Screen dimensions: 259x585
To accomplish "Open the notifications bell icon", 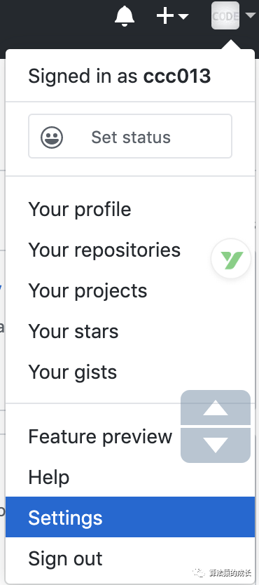I will pyautogui.click(x=125, y=16).
